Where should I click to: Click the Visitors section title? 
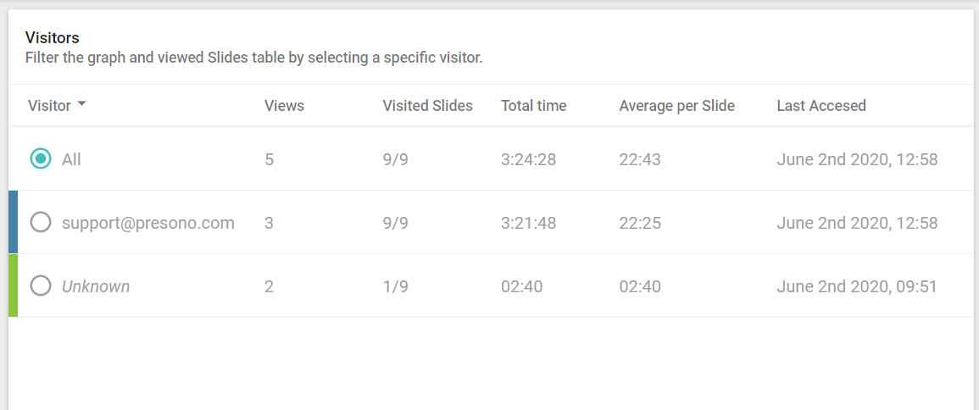pyautogui.click(x=52, y=37)
